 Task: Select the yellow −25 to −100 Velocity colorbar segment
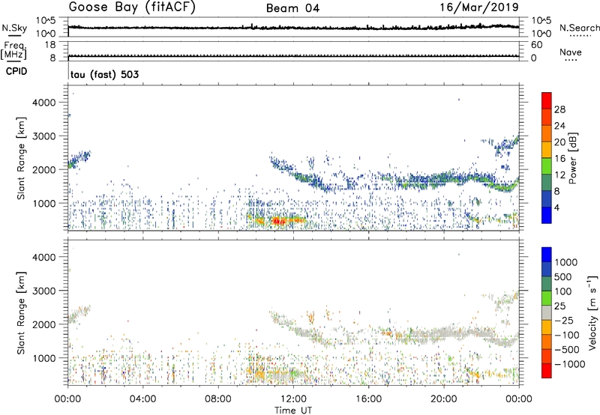click(547, 327)
